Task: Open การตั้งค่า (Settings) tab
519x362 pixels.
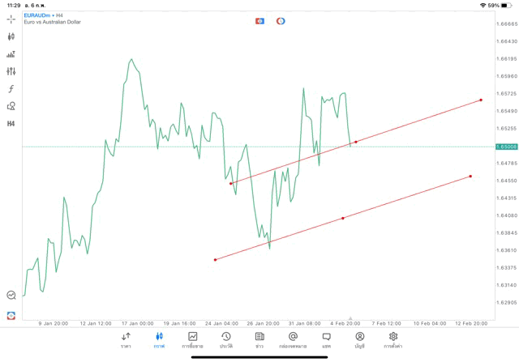Action: [393, 340]
